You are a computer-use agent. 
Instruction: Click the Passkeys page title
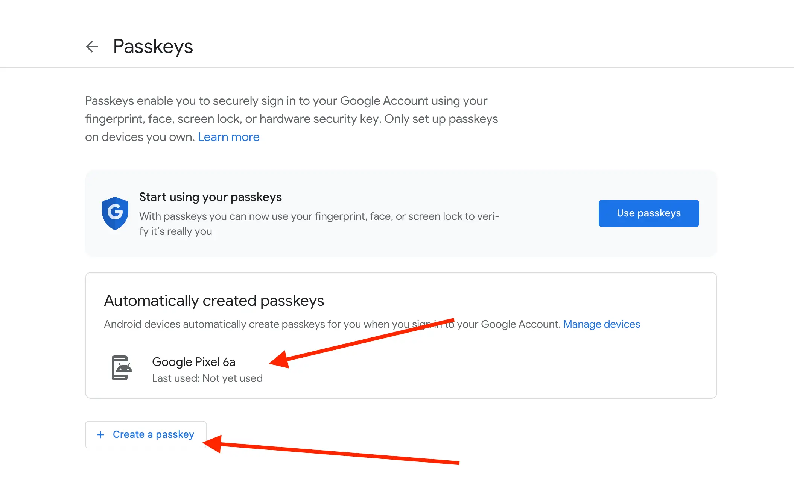(x=153, y=47)
